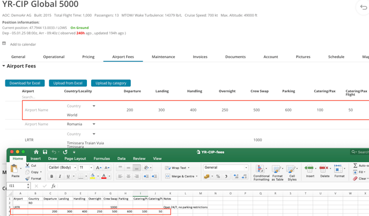Click the Name Box showing I11
Image resolution: width=369 pixels, height=216 pixels.
point(17,186)
